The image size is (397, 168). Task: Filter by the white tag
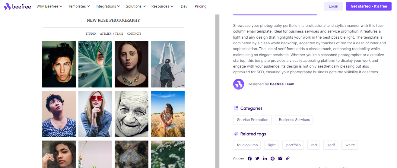pos(350,145)
